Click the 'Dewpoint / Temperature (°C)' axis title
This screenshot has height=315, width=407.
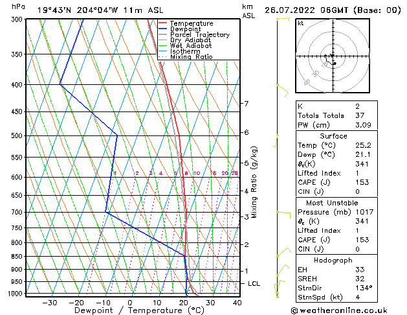(139, 310)
